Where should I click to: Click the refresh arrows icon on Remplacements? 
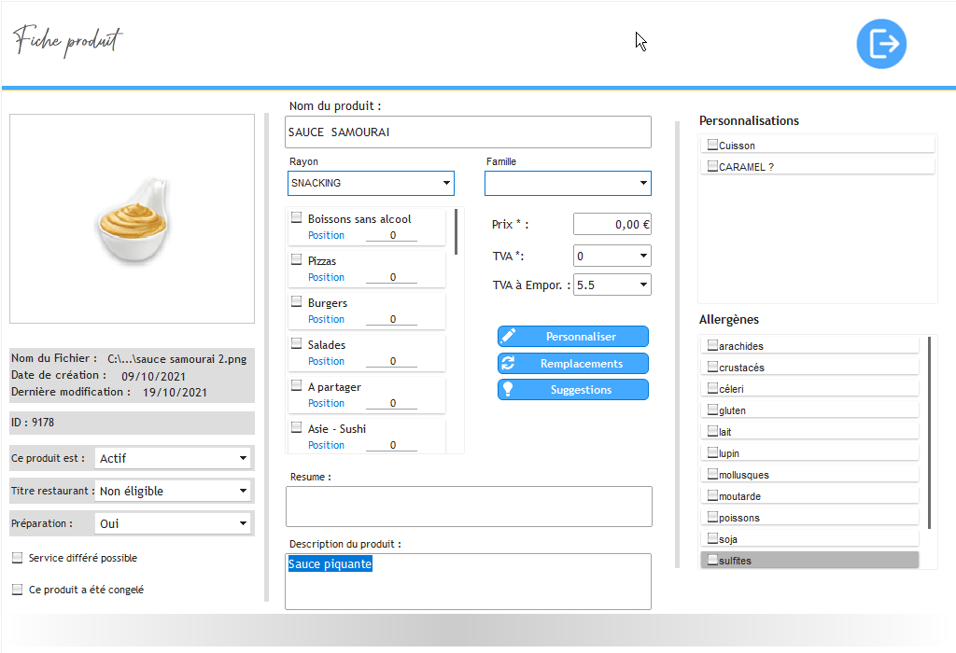pyautogui.click(x=508, y=364)
